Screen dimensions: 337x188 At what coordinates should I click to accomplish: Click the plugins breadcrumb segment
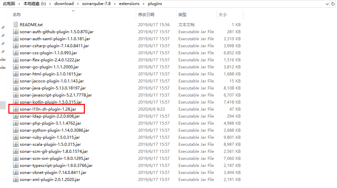(x=155, y=4)
